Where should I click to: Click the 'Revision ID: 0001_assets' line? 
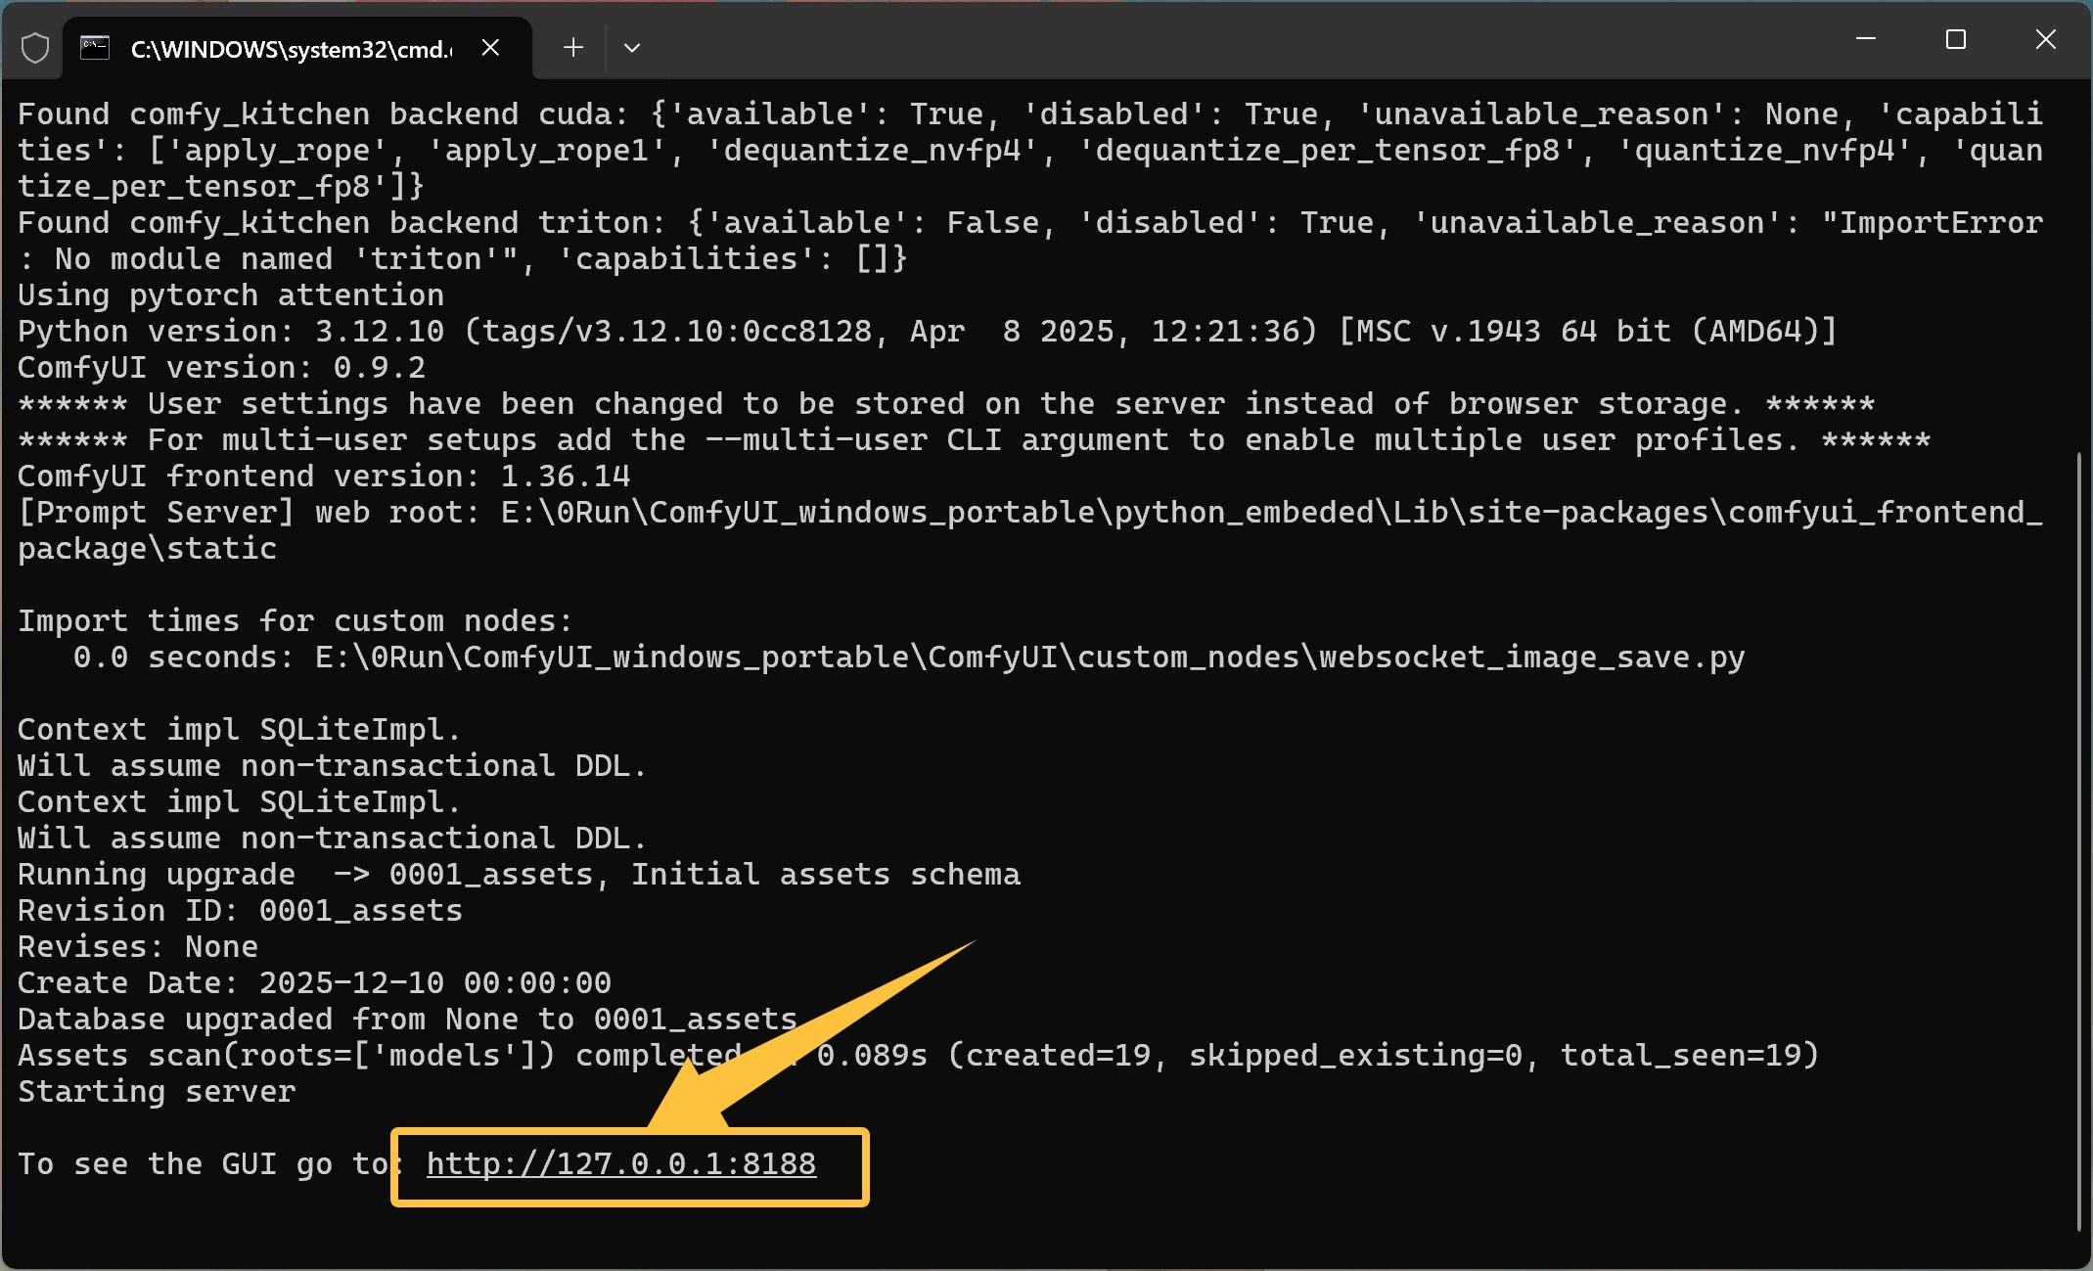click(x=240, y=910)
